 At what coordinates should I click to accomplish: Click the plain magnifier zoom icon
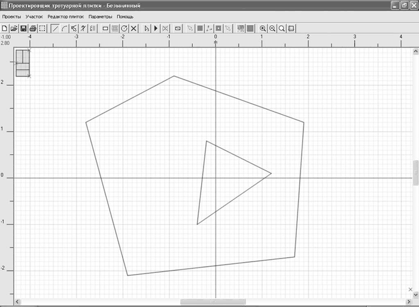coord(281,28)
